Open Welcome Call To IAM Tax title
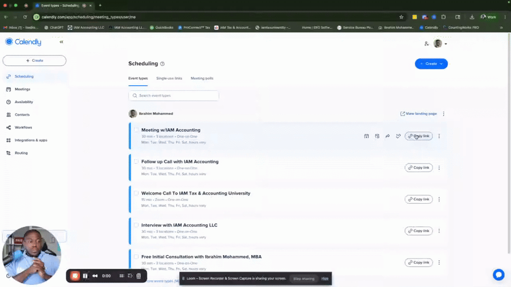This screenshot has width=511, height=287. pyautogui.click(x=196, y=193)
